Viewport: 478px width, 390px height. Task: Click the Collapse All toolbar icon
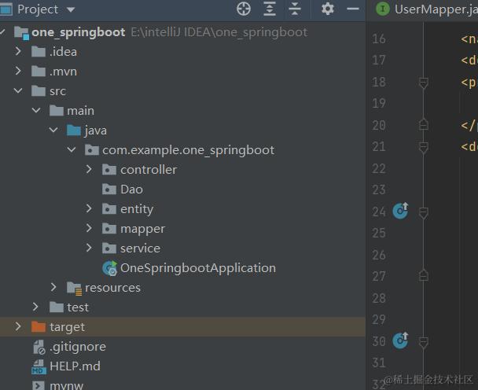295,9
